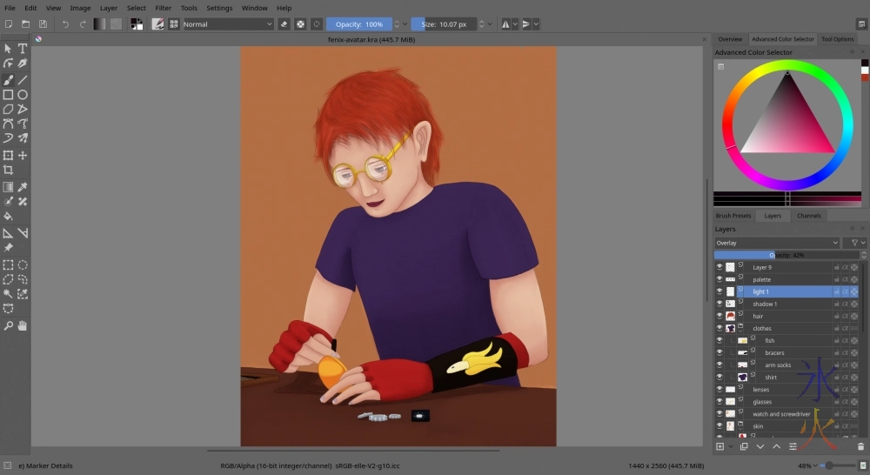Image resolution: width=870 pixels, height=475 pixels.
Task: Open the Overlay layer blend mode dropdown
Action: (x=777, y=243)
